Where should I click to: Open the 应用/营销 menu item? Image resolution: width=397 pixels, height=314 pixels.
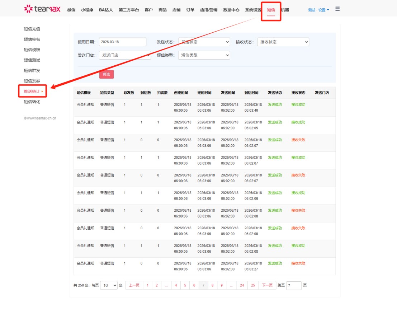point(208,10)
